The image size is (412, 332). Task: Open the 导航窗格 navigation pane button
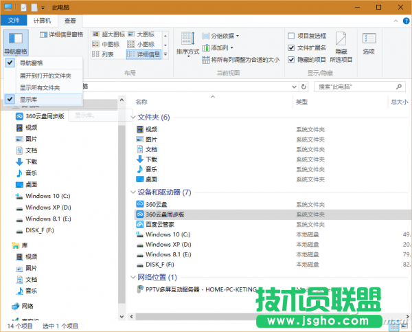(x=16, y=43)
